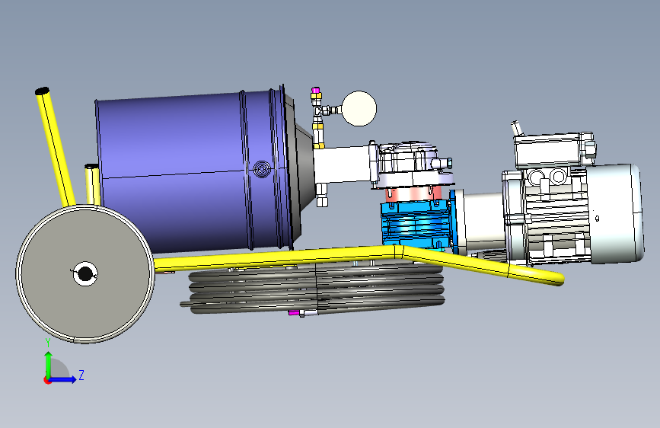The image size is (660, 428).
Task: Click the green Y axis arrow
Action: click(49, 364)
